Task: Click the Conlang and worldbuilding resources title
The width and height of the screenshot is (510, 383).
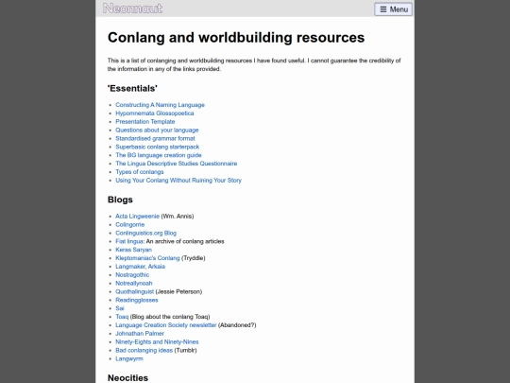Action: pos(236,37)
